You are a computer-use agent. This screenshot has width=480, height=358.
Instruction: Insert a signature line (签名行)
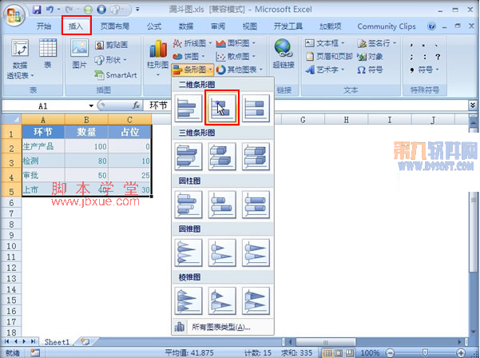tap(376, 43)
